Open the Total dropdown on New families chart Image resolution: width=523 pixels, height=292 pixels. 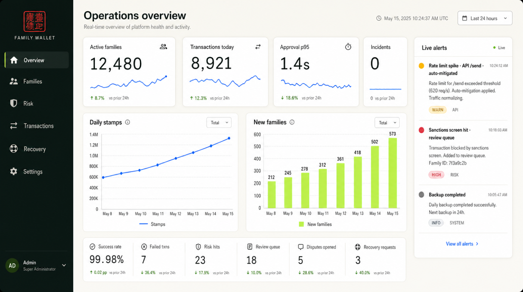tap(387, 123)
